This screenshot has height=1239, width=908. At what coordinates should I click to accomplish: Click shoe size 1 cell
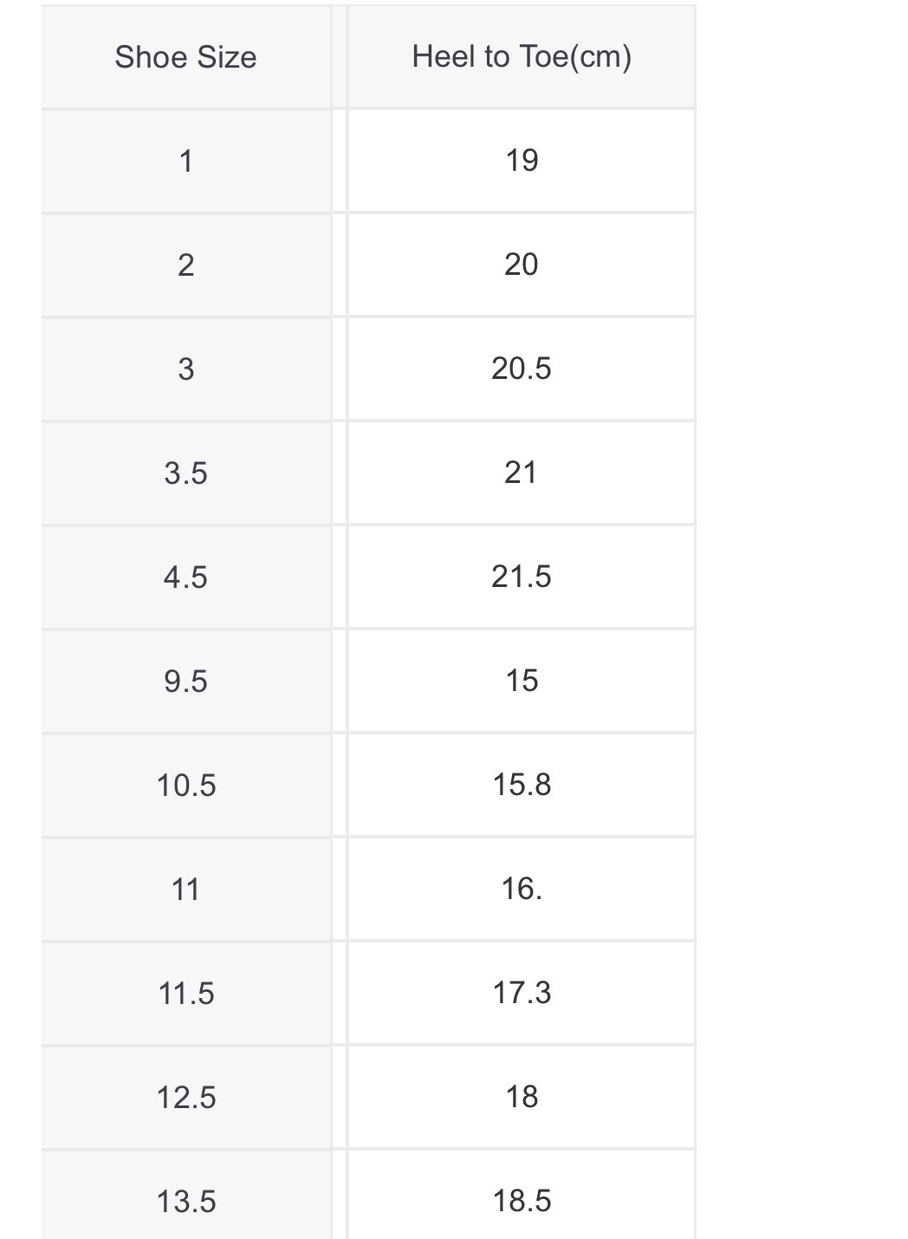(185, 161)
